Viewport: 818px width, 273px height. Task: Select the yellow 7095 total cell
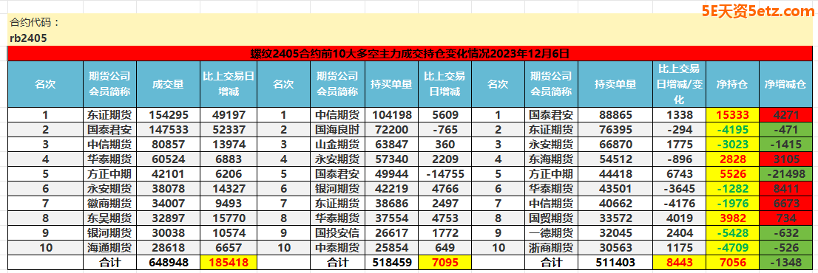445,263
